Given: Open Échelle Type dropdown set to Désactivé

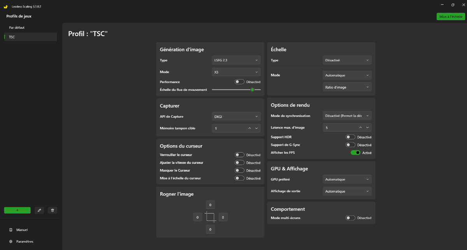Looking at the screenshot, I should 347,60.
